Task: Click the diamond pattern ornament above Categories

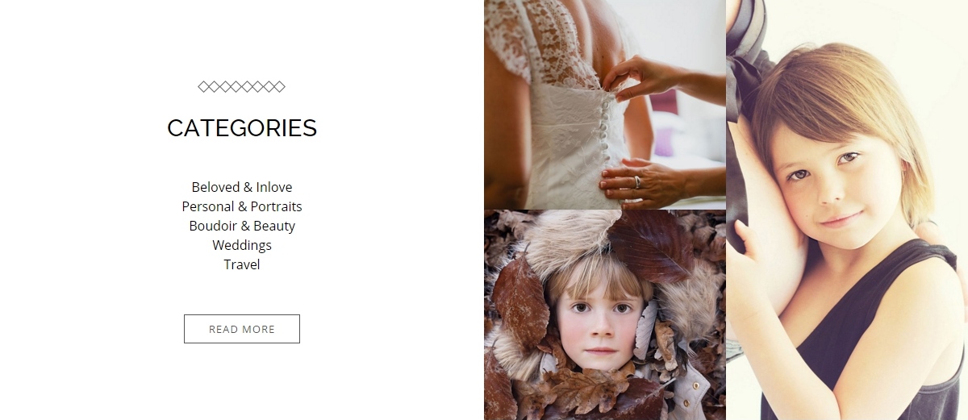Action: click(242, 87)
